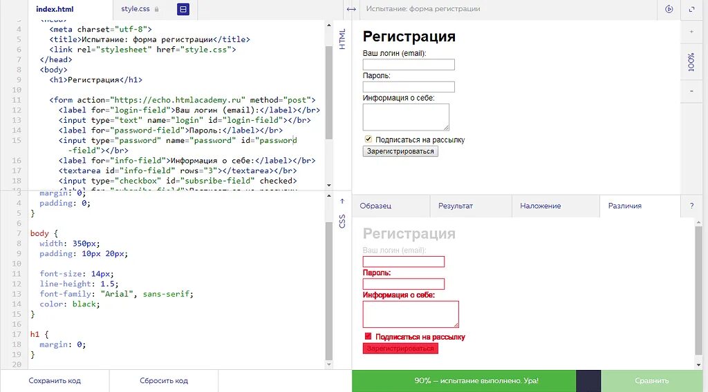Reset zoom via 100% label
Image resolution: width=708 pixels, height=392 pixels.
coord(691,62)
